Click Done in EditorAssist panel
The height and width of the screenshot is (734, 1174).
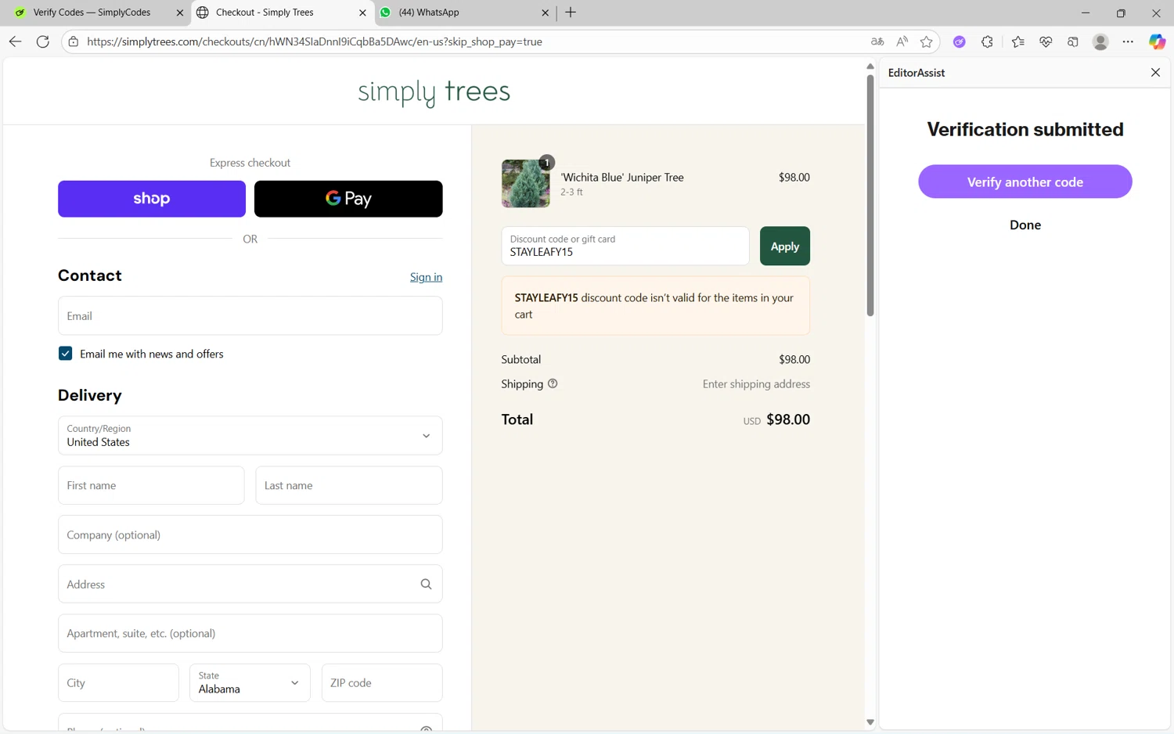pyautogui.click(x=1025, y=225)
